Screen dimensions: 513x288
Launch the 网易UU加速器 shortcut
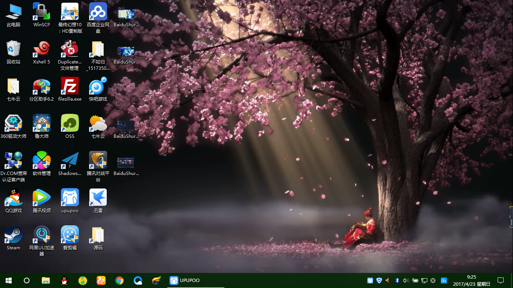pyautogui.click(x=42, y=241)
